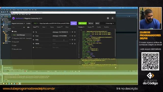Open Component menu in Delphi IDE
The width and height of the screenshot is (163, 92).
pyautogui.click(x=25, y=10)
